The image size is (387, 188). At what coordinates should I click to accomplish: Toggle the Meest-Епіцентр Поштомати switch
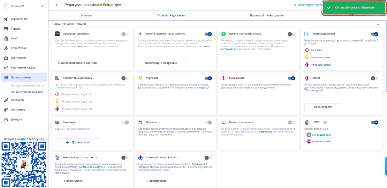[125, 158]
